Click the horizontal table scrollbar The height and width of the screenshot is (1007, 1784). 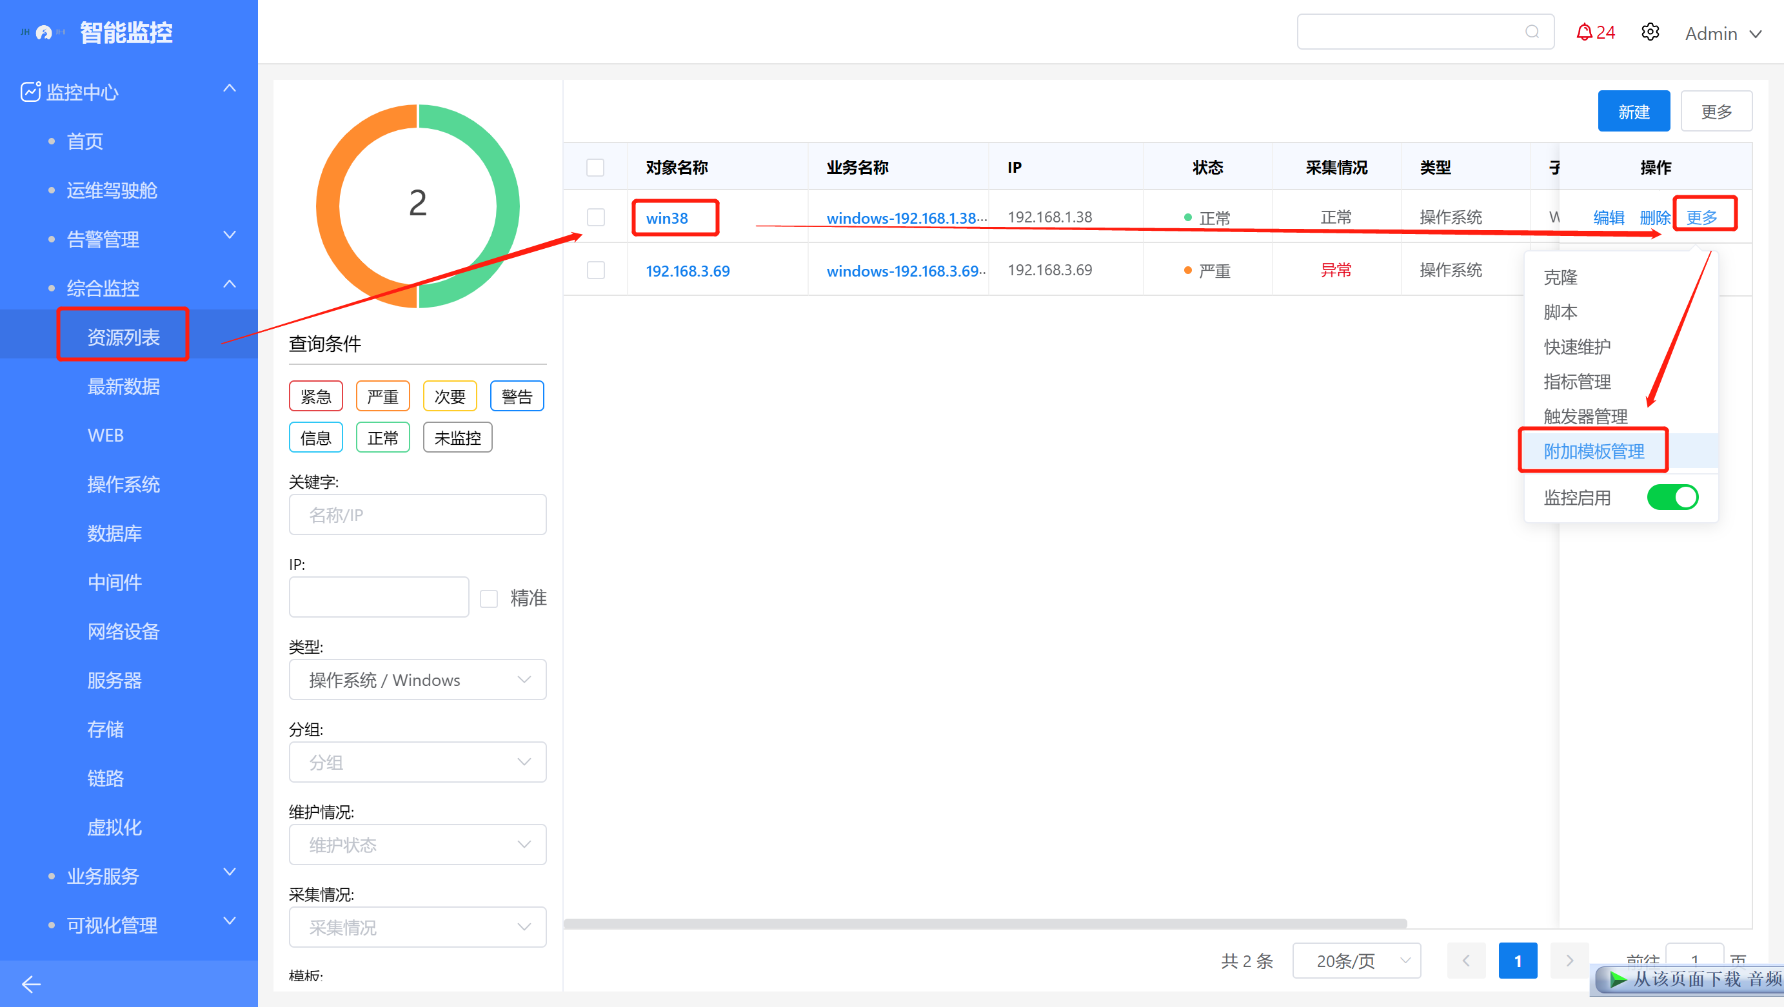985,923
